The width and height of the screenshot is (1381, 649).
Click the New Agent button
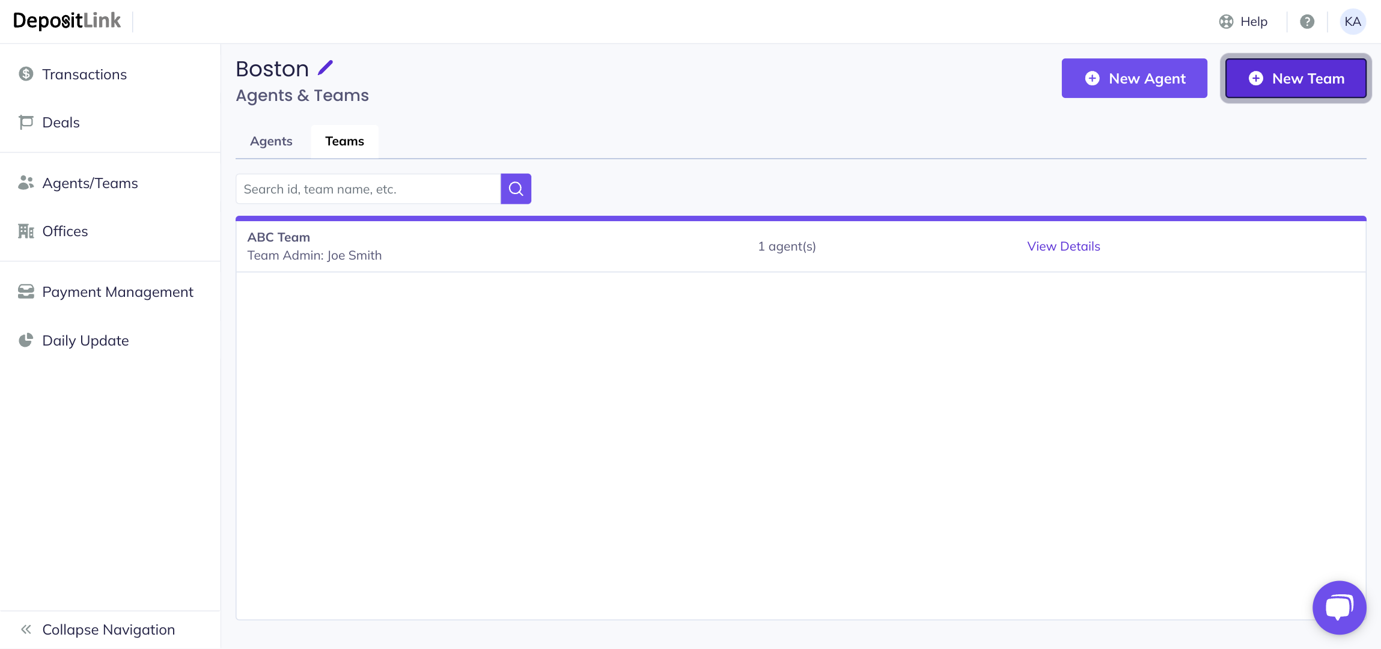[1134, 78]
